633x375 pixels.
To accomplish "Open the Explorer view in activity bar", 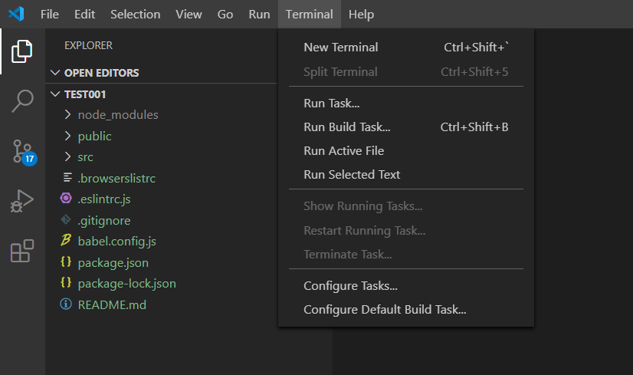I will coord(22,51).
